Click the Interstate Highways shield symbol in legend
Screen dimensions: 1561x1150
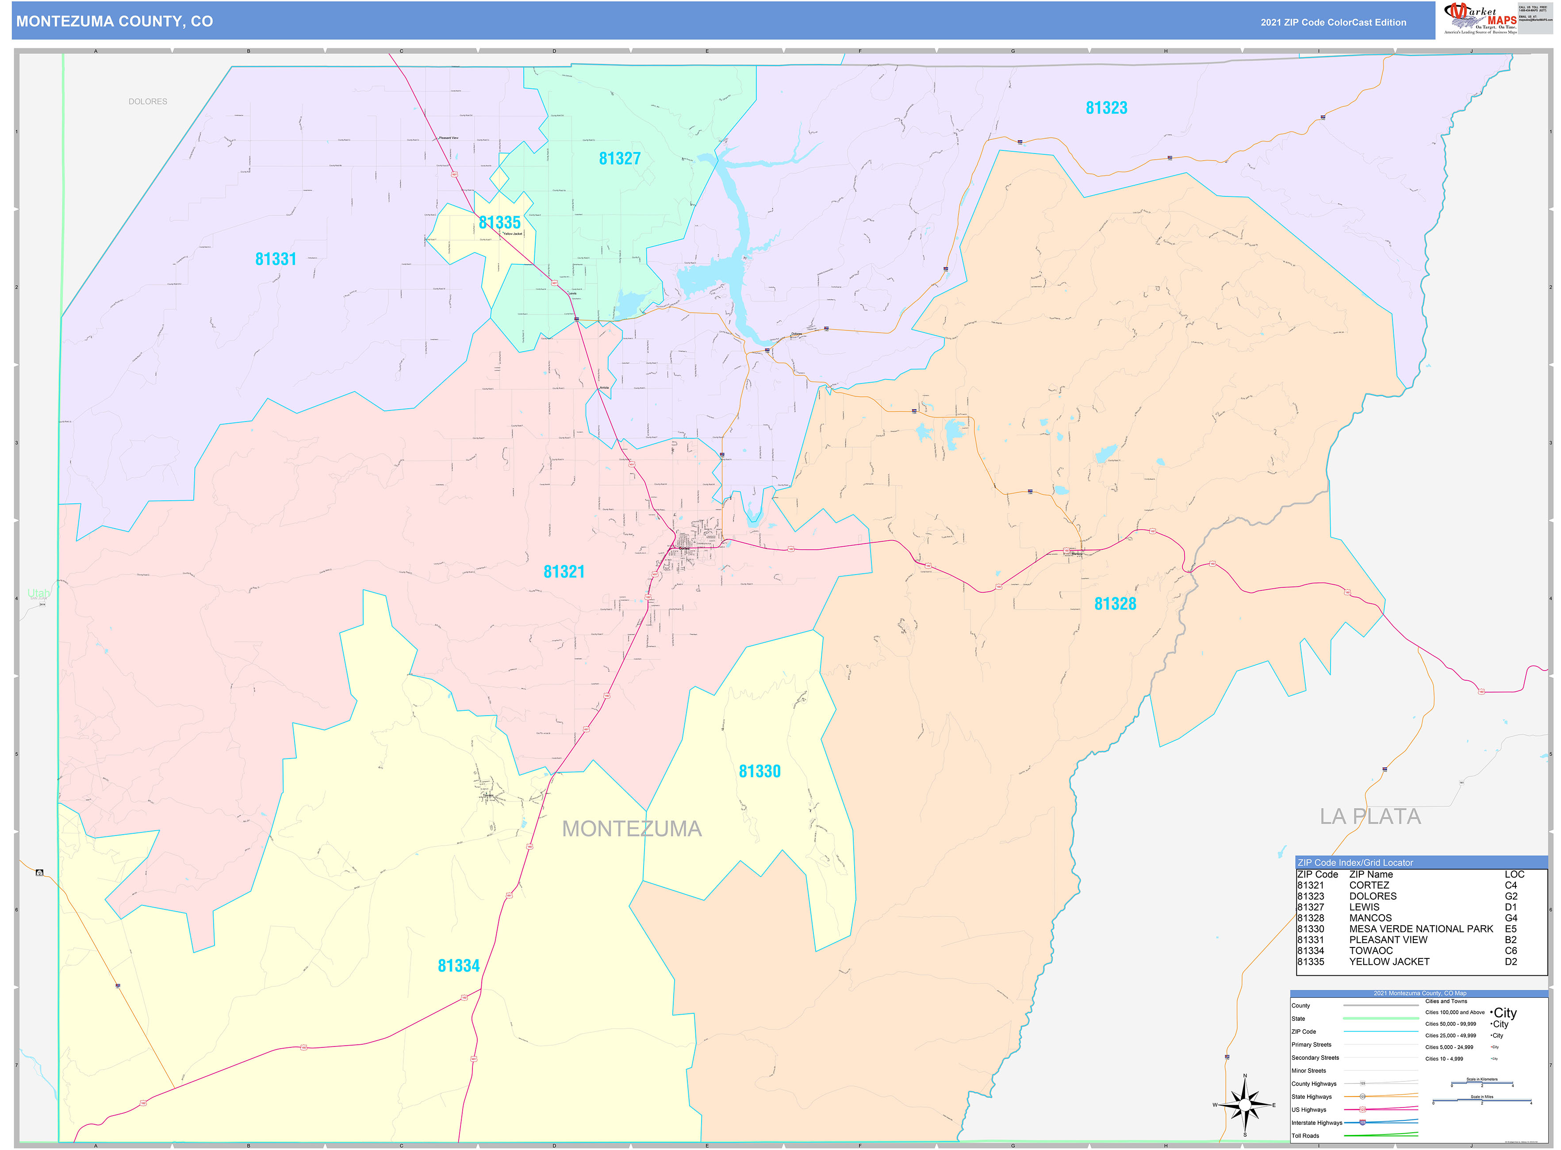pos(1363,1123)
